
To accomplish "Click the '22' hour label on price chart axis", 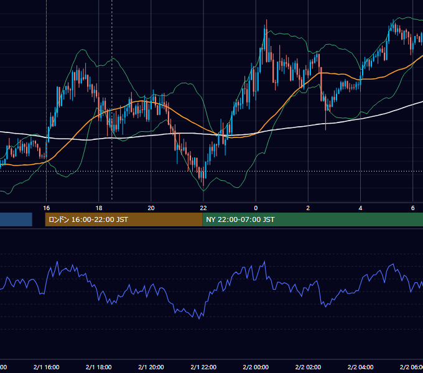I will tap(203, 208).
